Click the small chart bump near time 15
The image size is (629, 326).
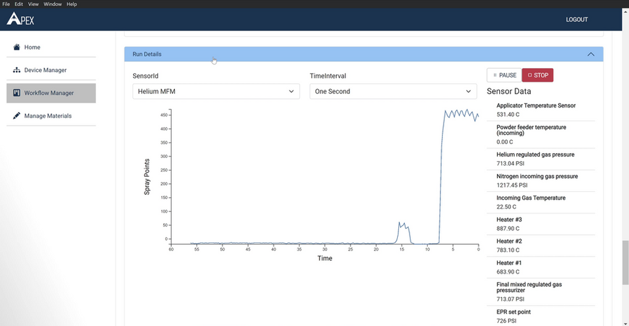(x=404, y=232)
